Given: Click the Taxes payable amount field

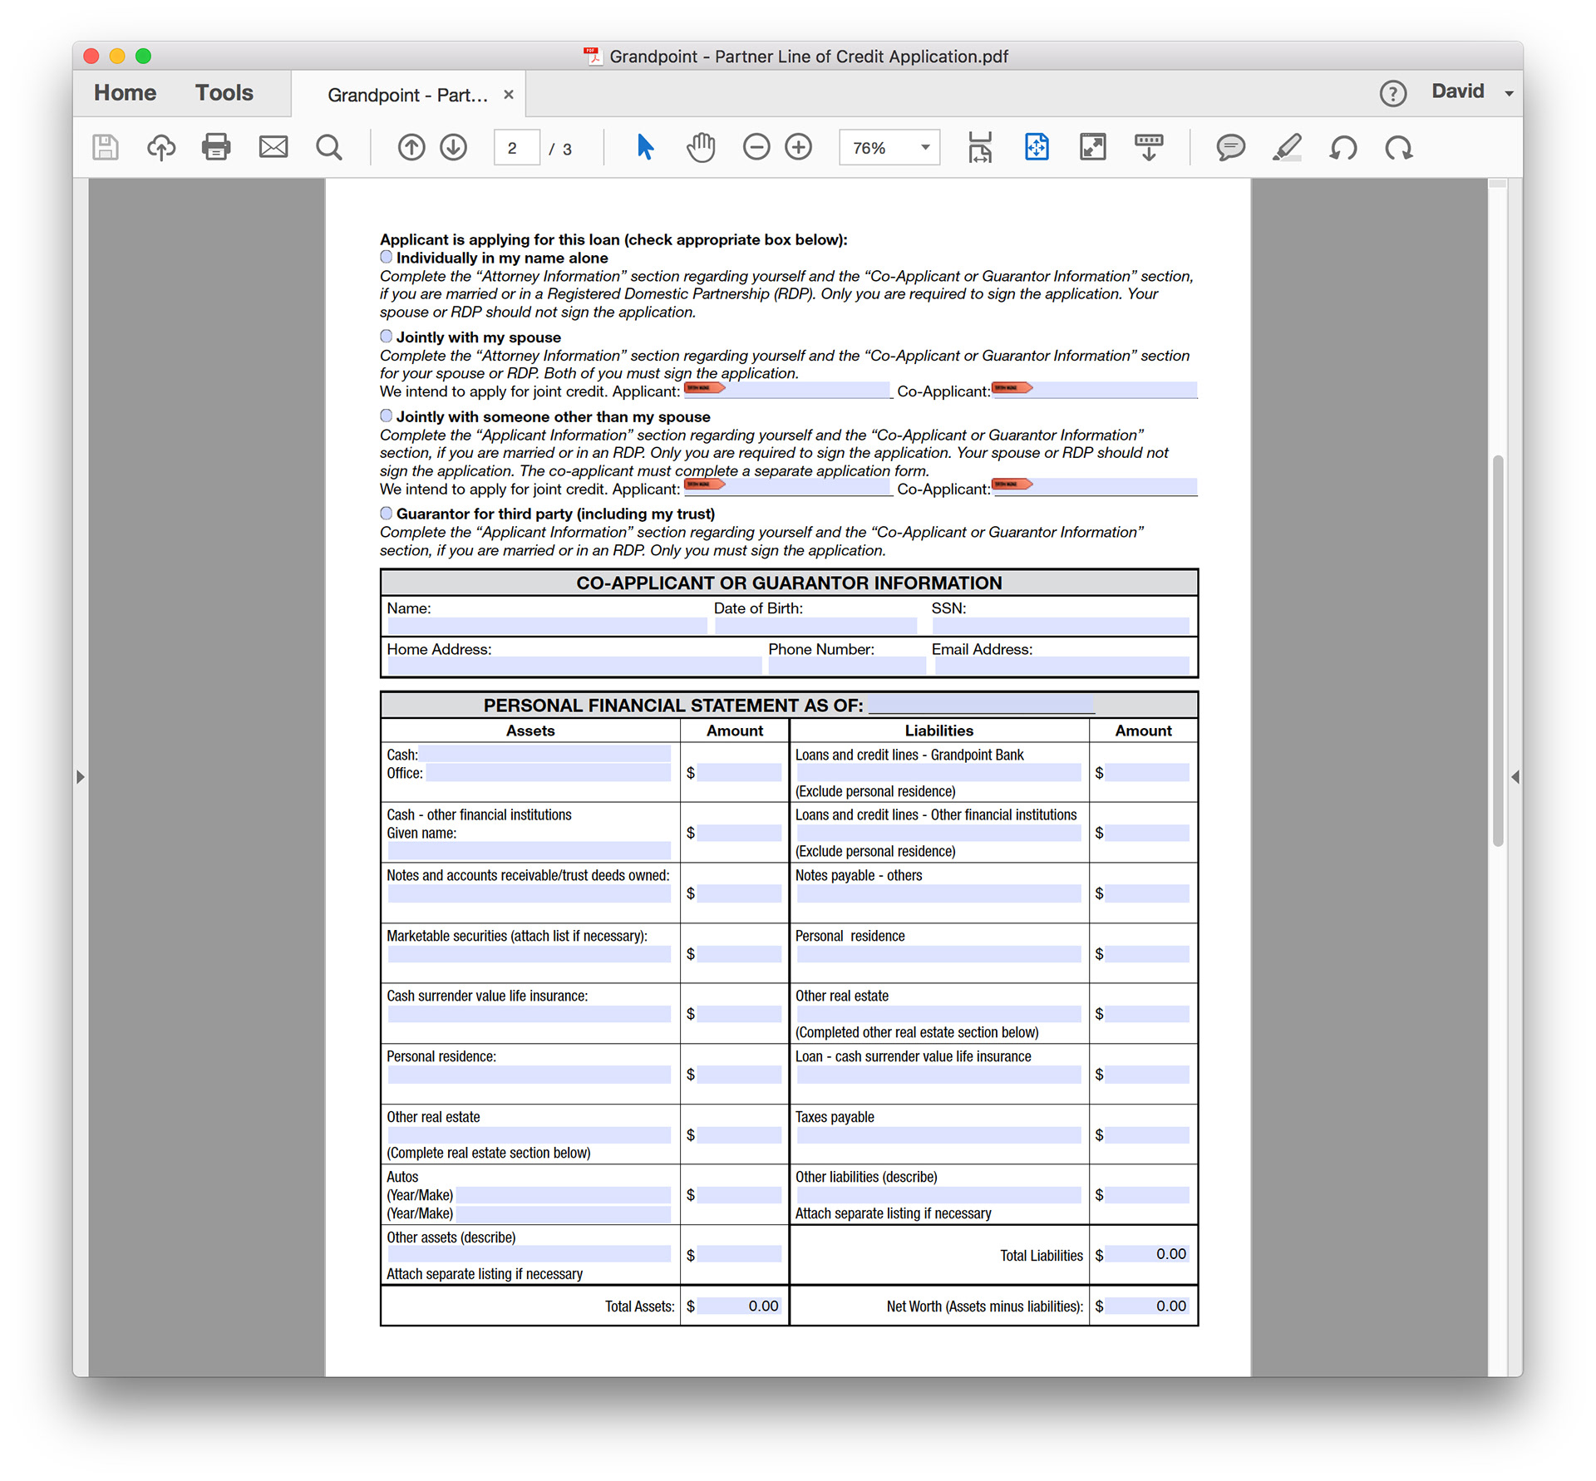Looking at the screenshot, I should (1147, 1135).
